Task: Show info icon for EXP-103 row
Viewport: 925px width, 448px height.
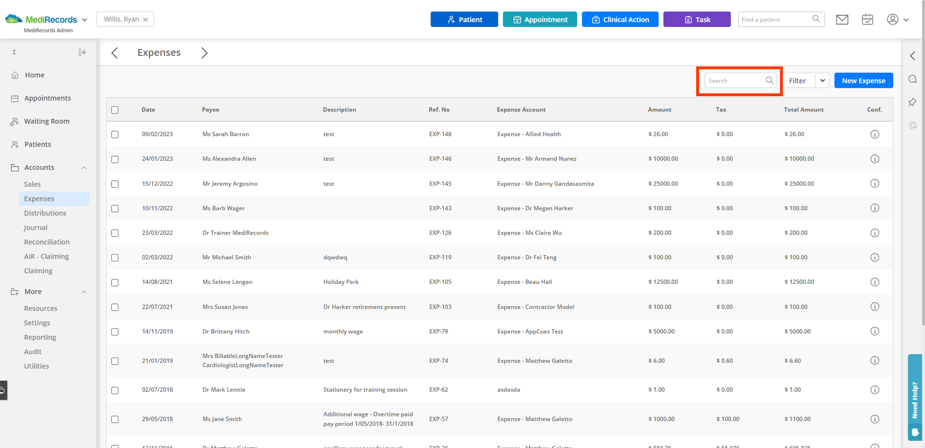Action: (x=874, y=307)
